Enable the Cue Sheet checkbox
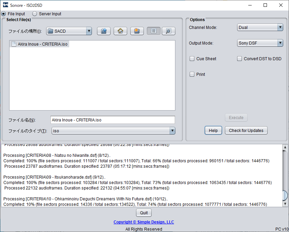Viewport: 289px width, 232px height. (x=192, y=59)
